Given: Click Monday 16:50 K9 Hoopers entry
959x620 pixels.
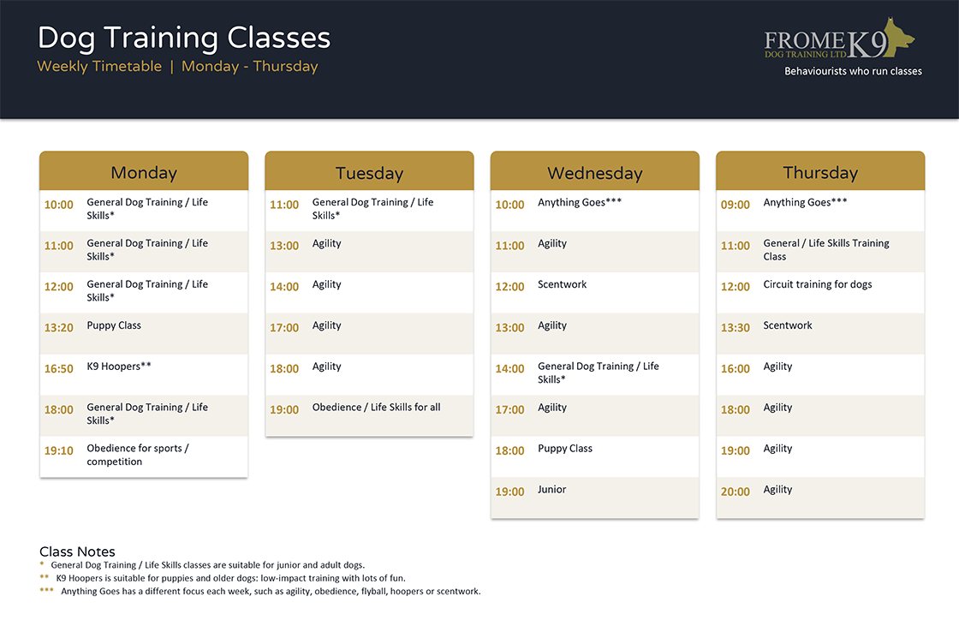Looking at the screenshot, I should [144, 375].
